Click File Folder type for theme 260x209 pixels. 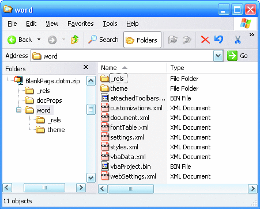184,88
